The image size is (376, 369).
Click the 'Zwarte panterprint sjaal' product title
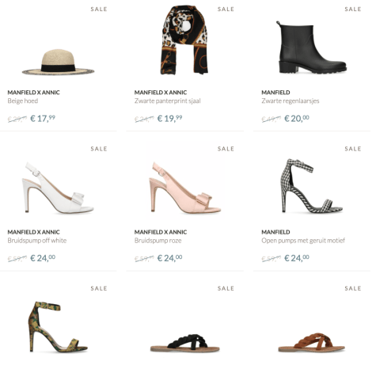[168, 101]
